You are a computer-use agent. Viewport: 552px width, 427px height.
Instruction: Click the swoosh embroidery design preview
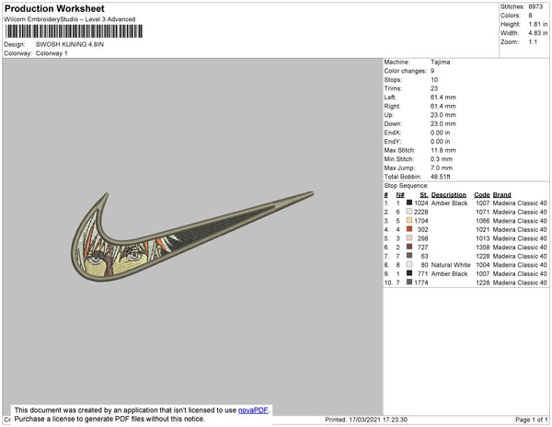pos(192,237)
